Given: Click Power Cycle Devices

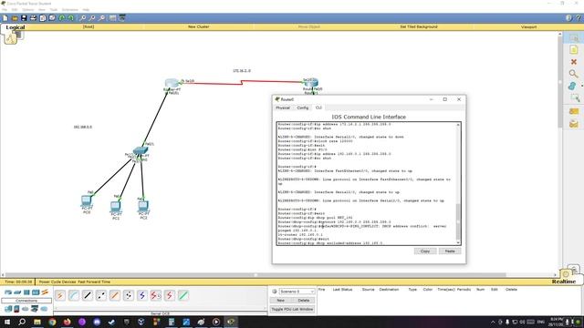Looking at the screenshot, I should [57, 282].
